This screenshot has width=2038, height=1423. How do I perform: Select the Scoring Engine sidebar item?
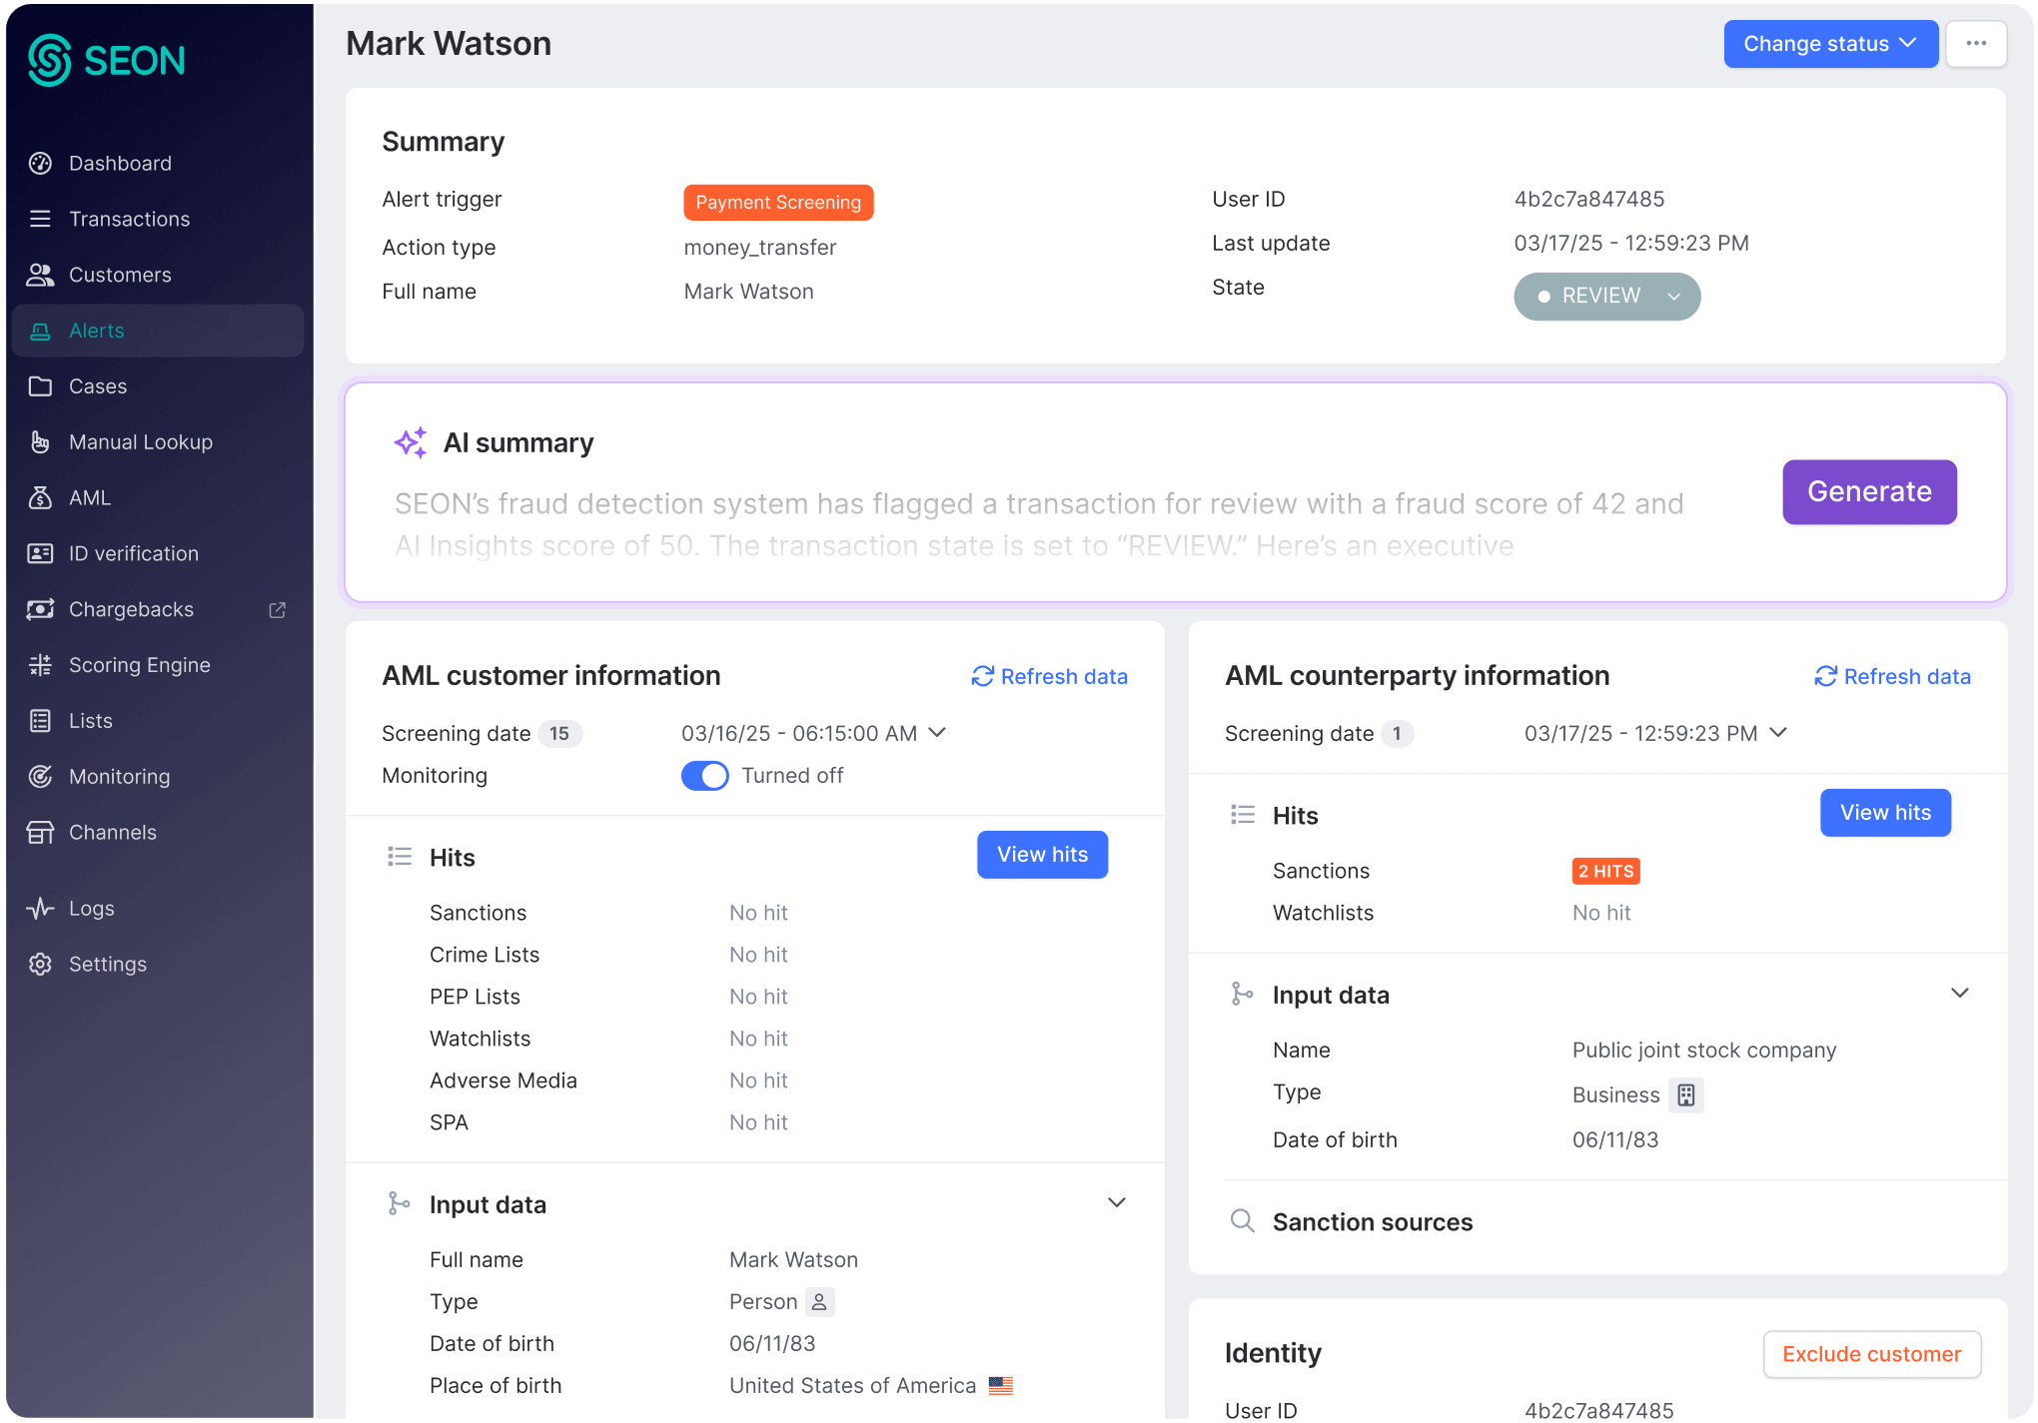click(139, 664)
